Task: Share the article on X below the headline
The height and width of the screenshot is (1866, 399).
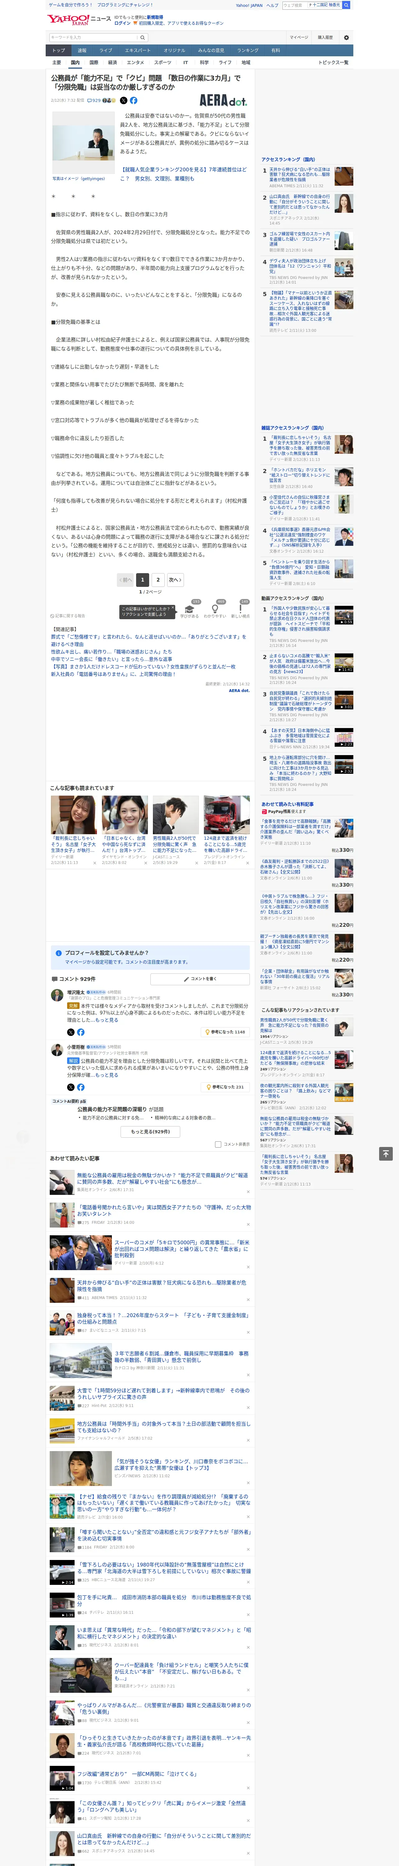Action: (x=123, y=101)
